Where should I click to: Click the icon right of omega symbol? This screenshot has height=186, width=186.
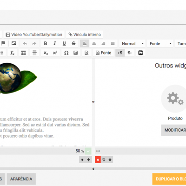pos(75,53)
